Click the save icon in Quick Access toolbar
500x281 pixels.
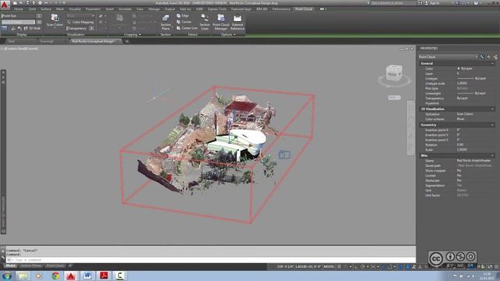[27, 3]
